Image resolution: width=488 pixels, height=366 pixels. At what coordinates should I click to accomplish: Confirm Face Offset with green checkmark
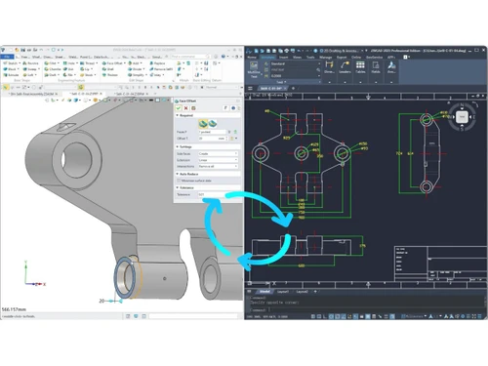[x=179, y=108]
